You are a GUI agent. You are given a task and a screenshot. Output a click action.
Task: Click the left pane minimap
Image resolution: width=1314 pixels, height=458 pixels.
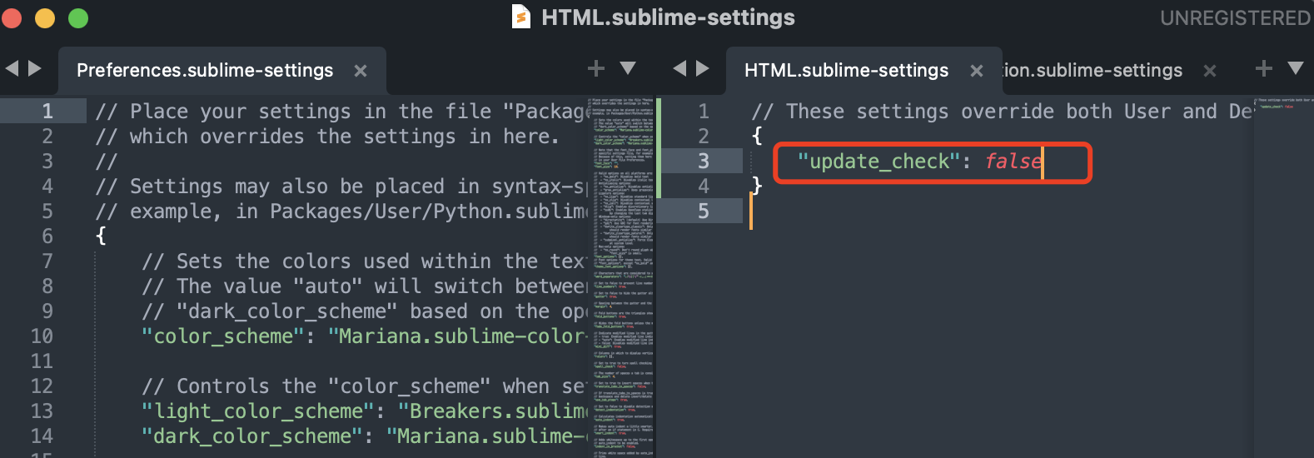[623, 276]
